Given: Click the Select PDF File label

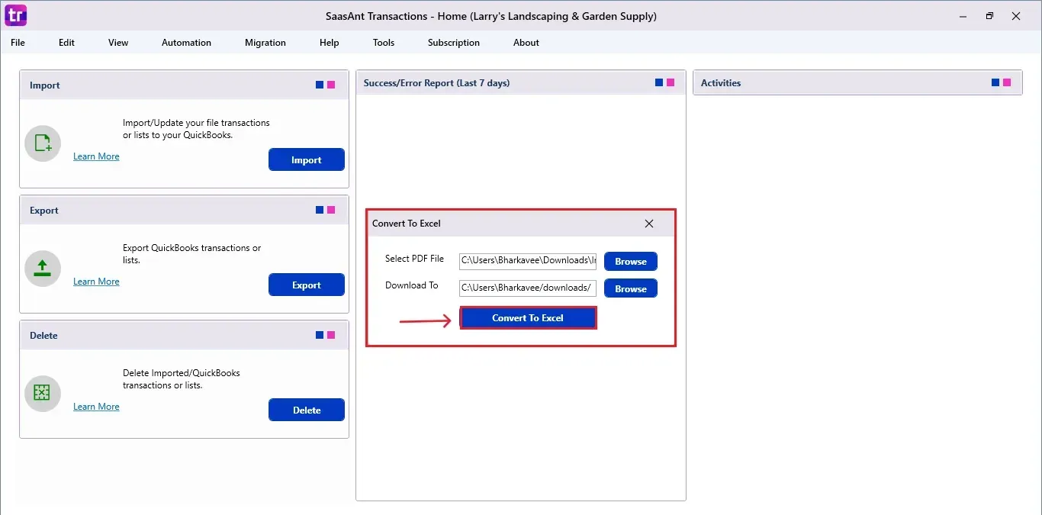Looking at the screenshot, I should click(414, 259).
